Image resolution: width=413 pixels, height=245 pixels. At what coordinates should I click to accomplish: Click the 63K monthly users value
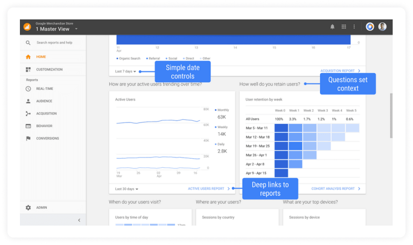click(222, 117)
